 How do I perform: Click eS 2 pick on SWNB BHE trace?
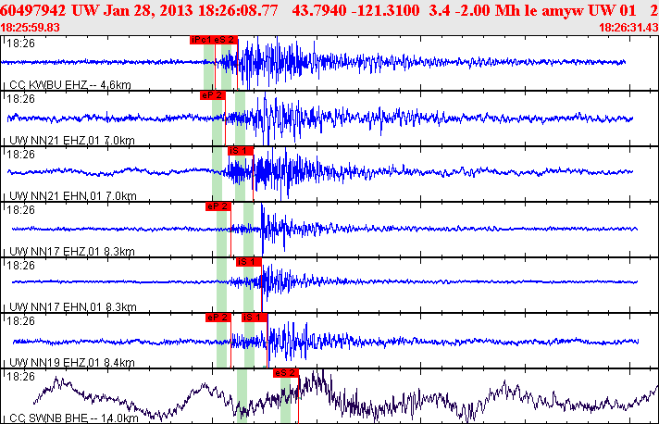click(x=286, y=372)
